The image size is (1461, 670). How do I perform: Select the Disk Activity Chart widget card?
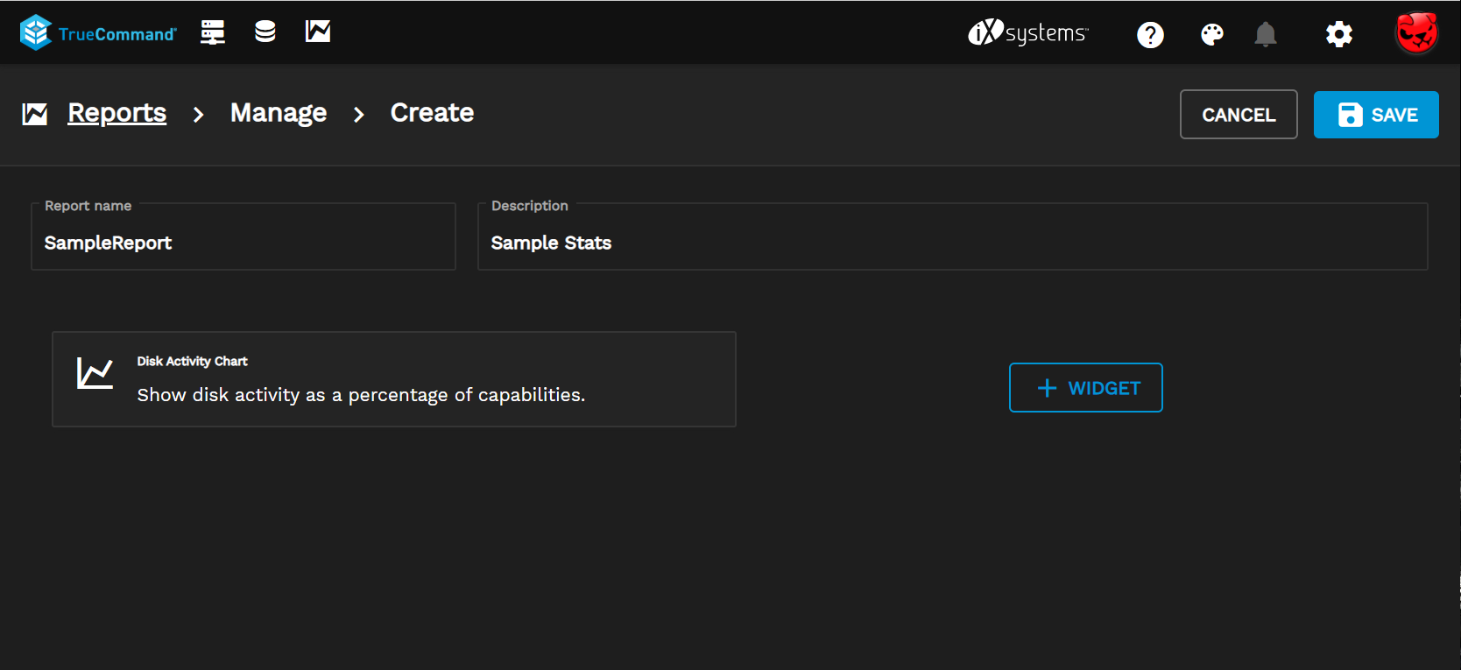pos(394,379)
